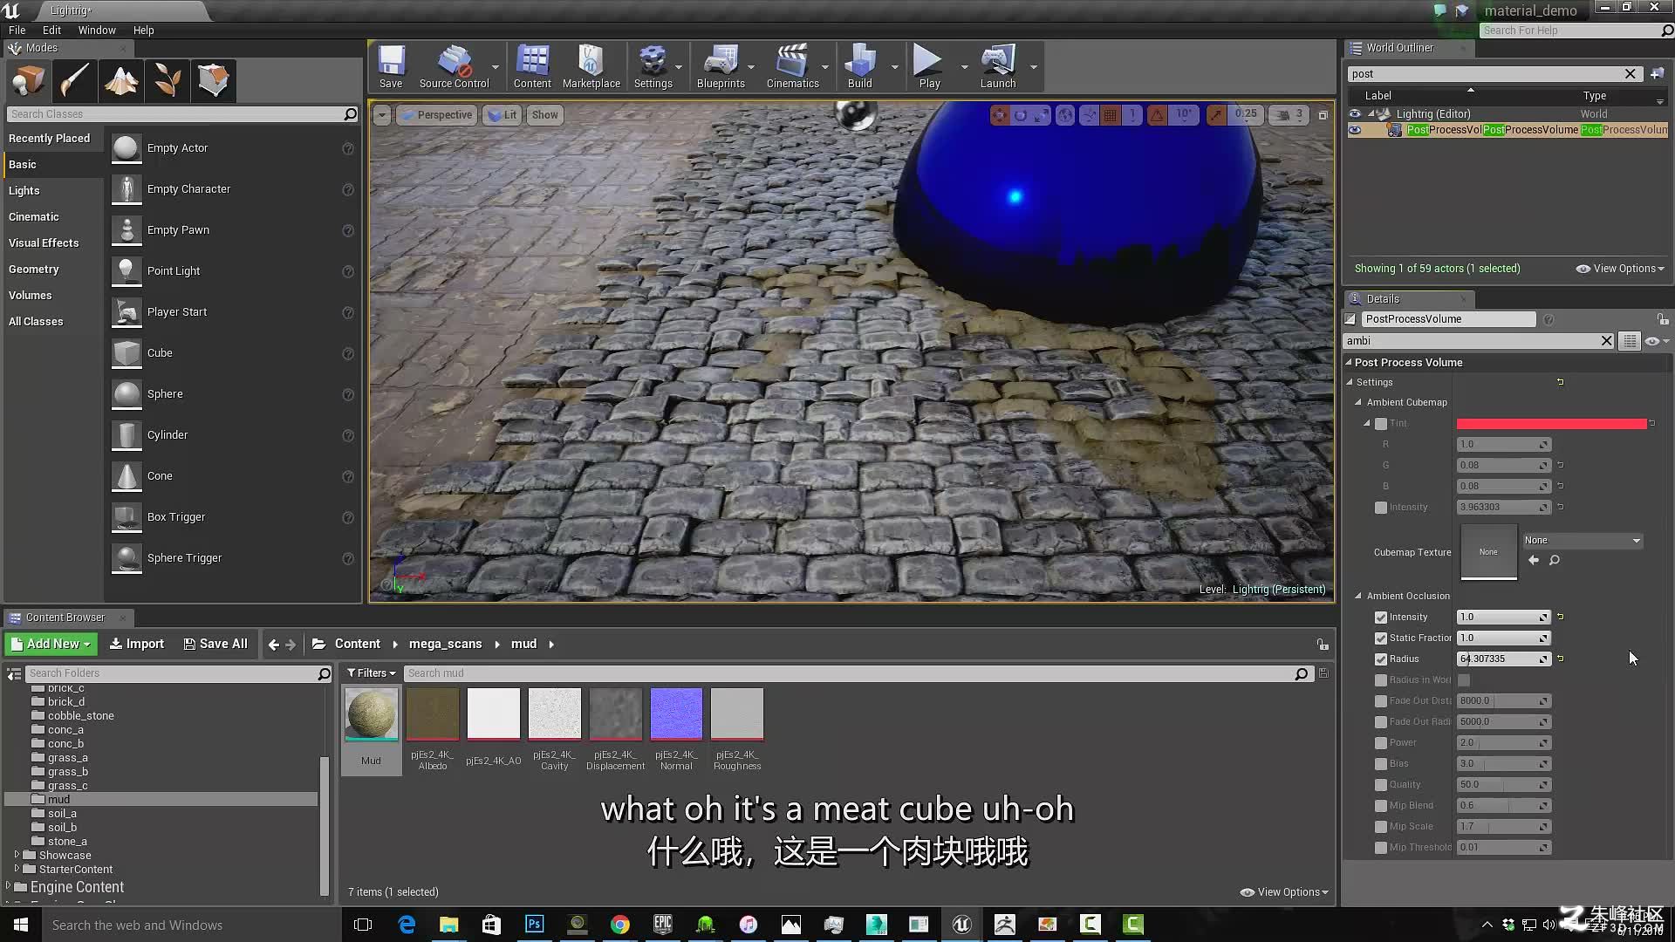This screenshot has width=1675, height=942.
Task: Click the Show viewport button
Action: pyautogui.click(x=544, y=115)
